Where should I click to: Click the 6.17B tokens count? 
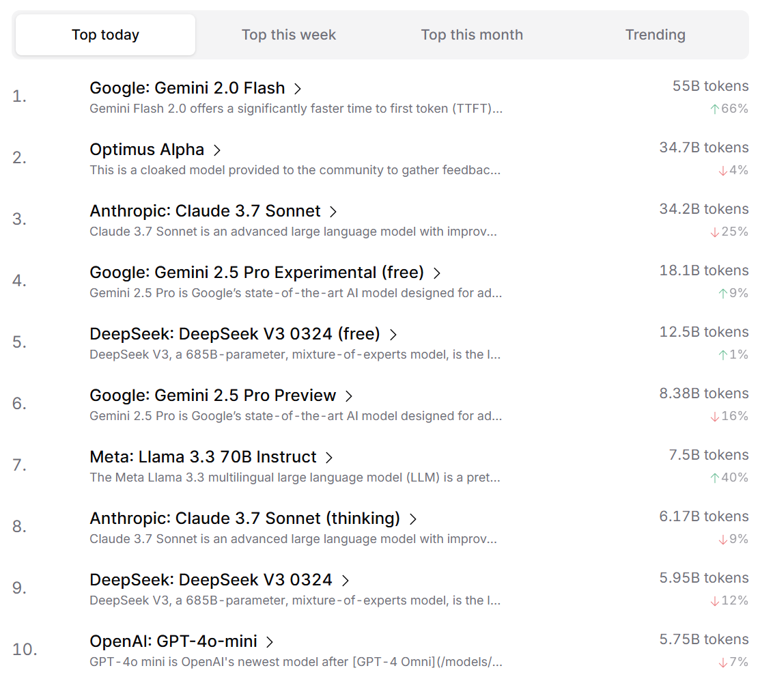[704, 516]
